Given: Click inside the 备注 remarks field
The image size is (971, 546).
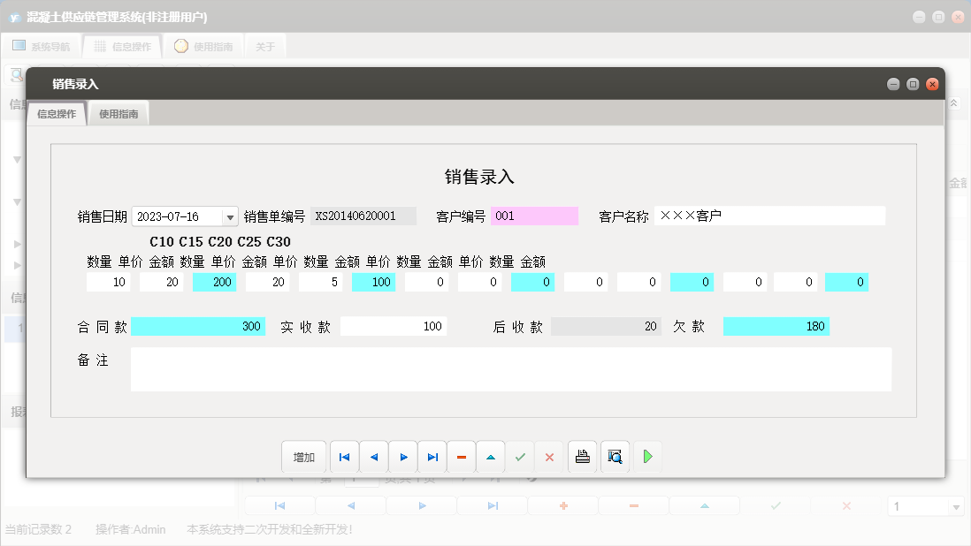Looking at the screenshot, I should pos(511,368).
